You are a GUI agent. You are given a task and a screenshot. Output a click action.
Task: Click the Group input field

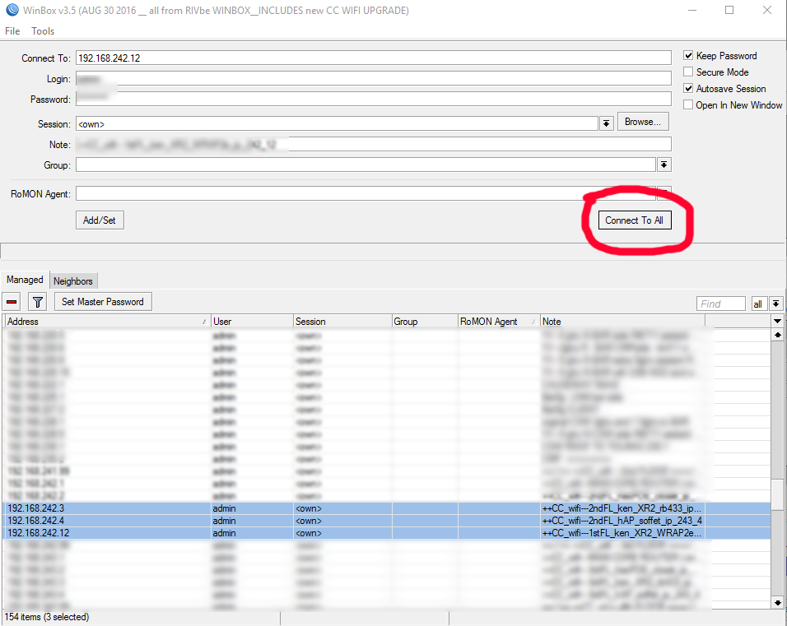[366, 165]
